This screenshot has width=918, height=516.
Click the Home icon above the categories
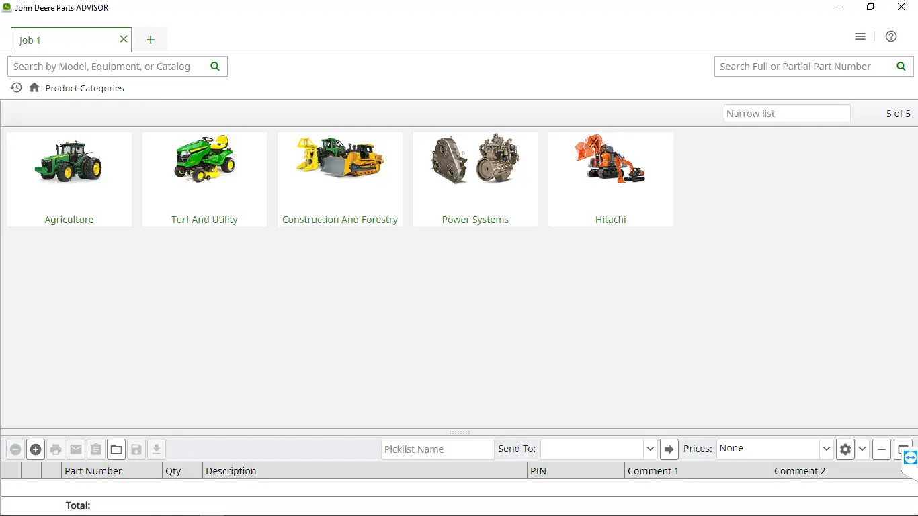[x=34, y=87]
